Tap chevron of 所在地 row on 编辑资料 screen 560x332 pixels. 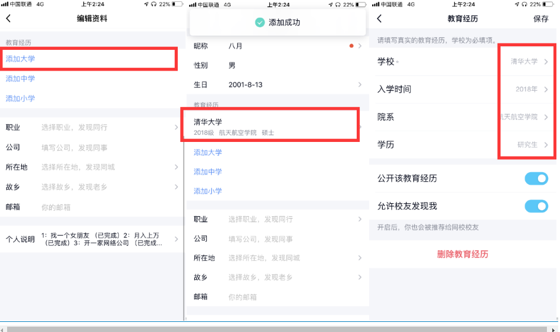pyautogui.click(x=177, y=167)
